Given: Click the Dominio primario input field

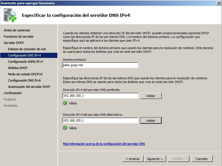Looking at the screenshot, I should 100,65.
